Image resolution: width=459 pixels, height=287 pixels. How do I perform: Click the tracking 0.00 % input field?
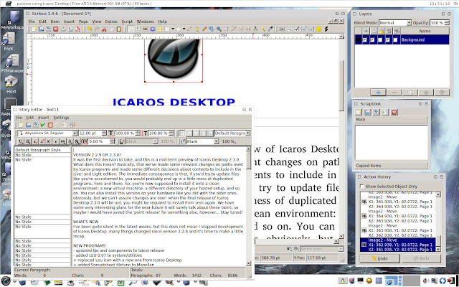[x=99, y=141]
